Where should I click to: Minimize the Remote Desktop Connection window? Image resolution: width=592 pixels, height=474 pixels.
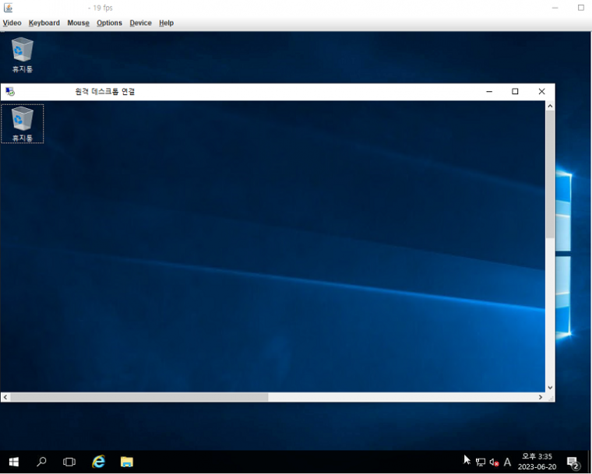(x=489, y=92)
